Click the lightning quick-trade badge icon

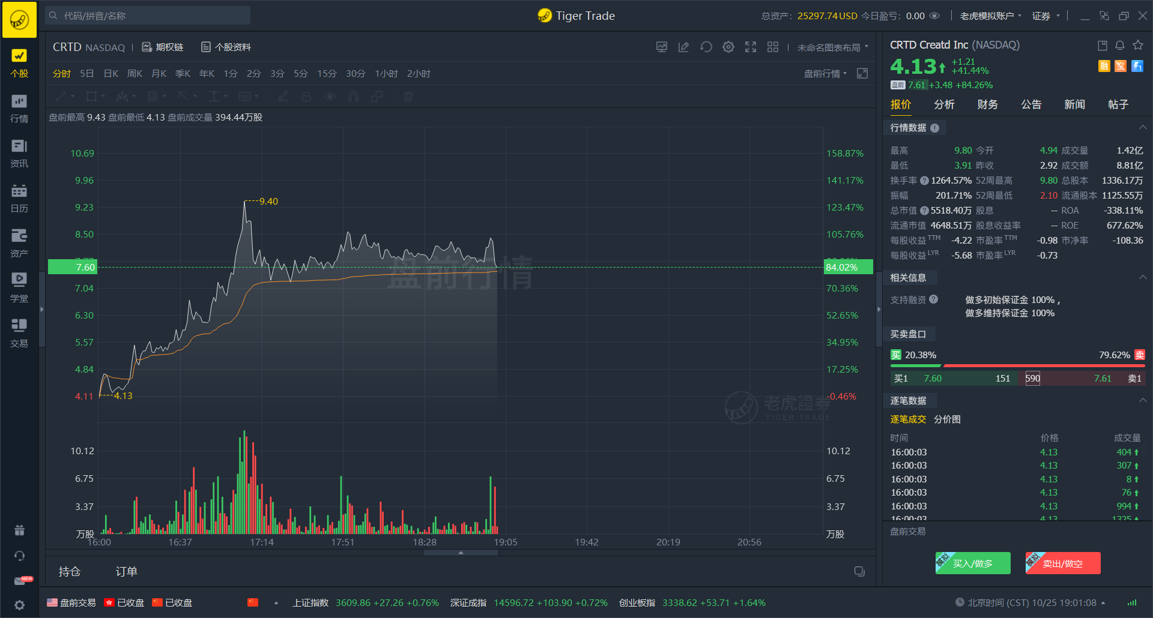pos(1137,66)
